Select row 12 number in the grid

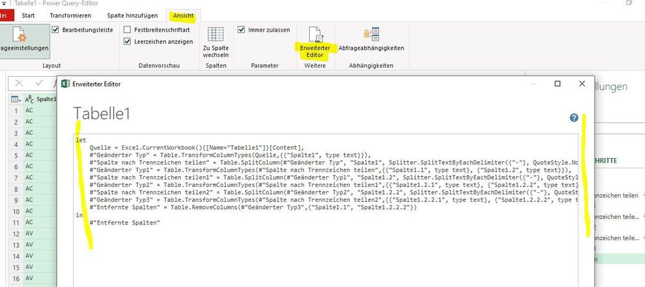[x=16, y=233]
